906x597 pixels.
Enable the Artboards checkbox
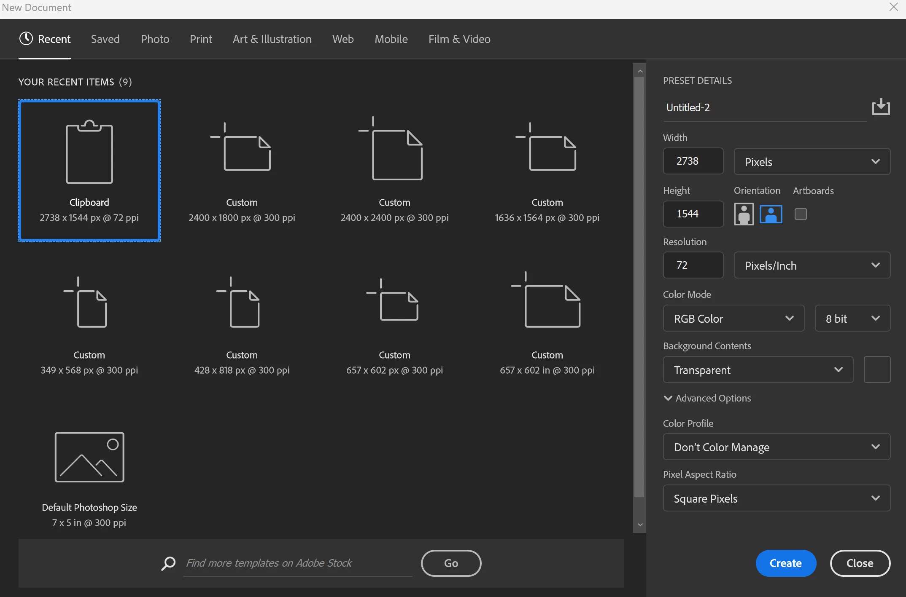tap(800, 214)
